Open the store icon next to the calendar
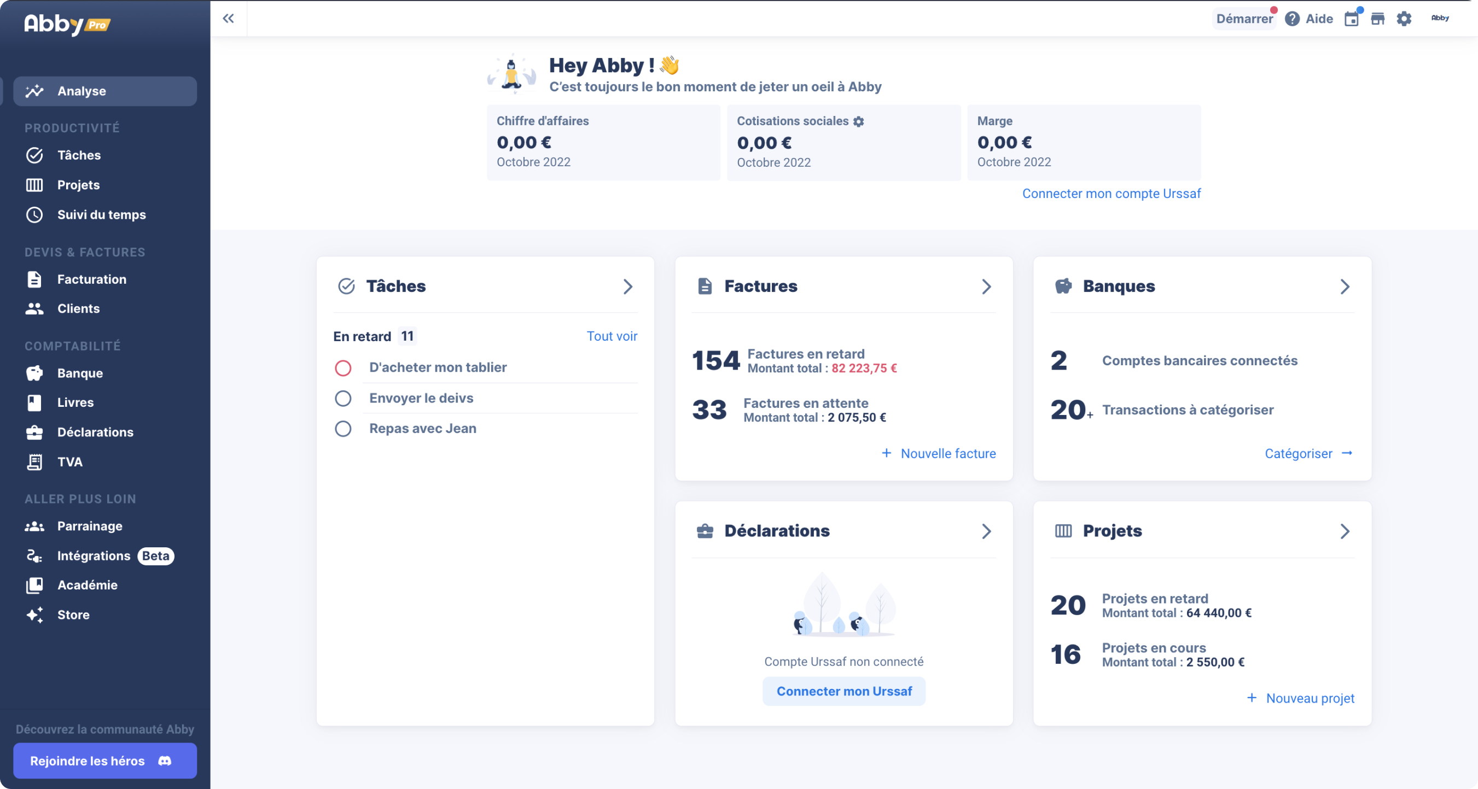This screenshot has height=789, width=1478. pyautogui.click(x=1377, y=19)
